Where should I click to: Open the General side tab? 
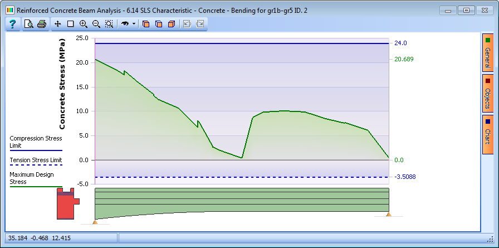point(487,52)
